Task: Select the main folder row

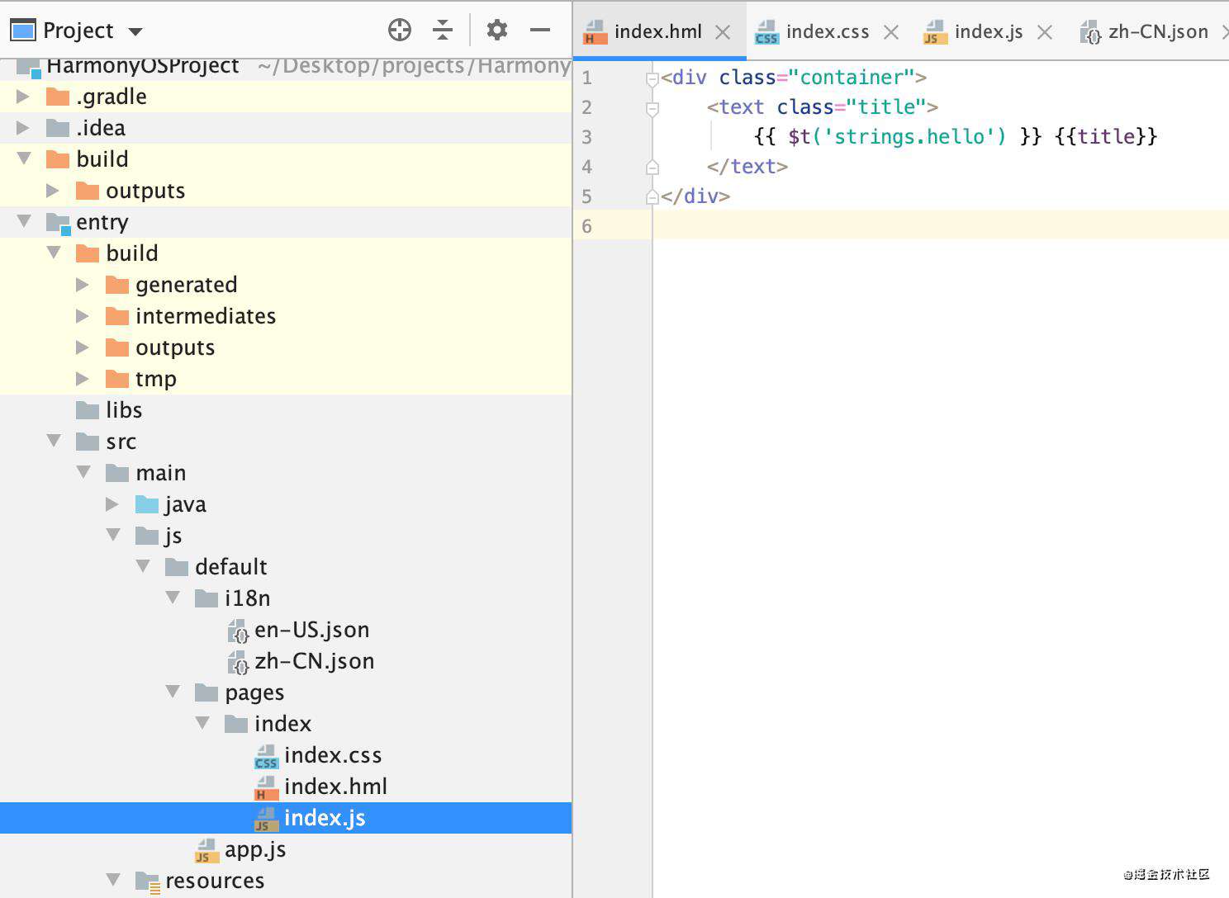Action: coord(286,473)
